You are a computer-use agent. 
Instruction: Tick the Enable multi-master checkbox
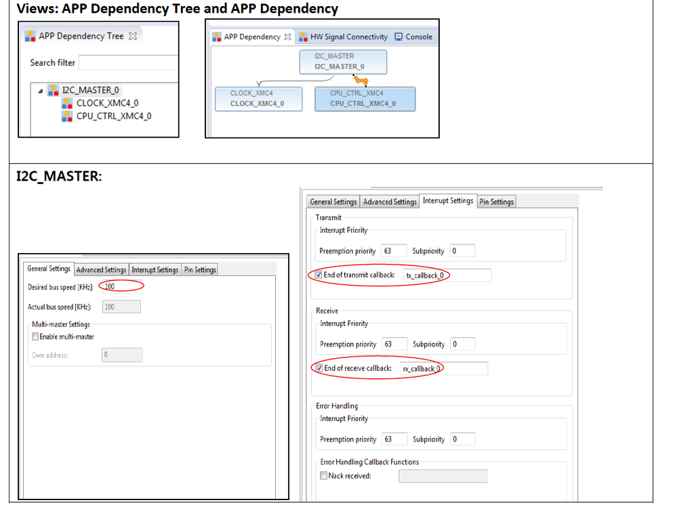[35, 337]
